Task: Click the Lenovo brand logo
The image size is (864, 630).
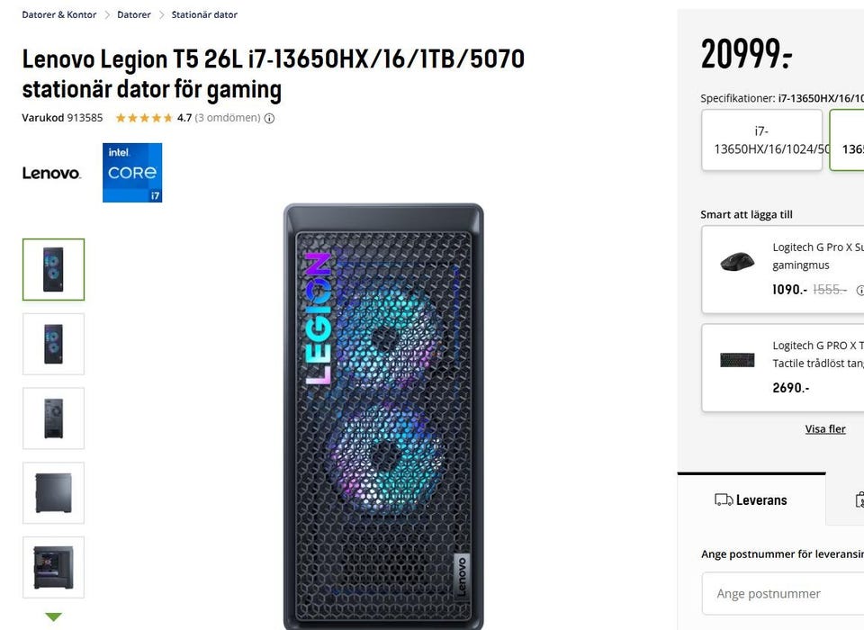Action: click(x=51, y=173)
